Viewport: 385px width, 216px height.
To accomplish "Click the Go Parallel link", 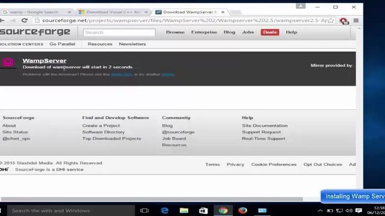I will coord(63,44).
